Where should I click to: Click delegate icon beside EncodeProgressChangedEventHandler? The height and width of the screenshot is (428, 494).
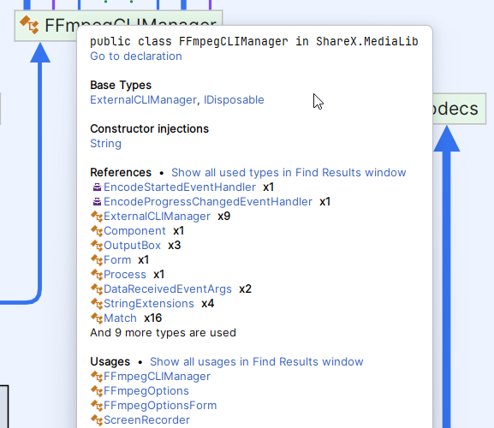(97, 201)
